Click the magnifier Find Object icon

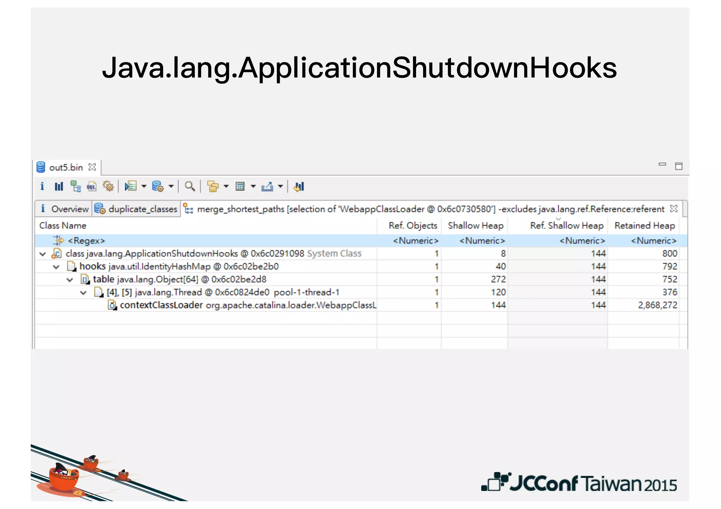pos(190,186)
